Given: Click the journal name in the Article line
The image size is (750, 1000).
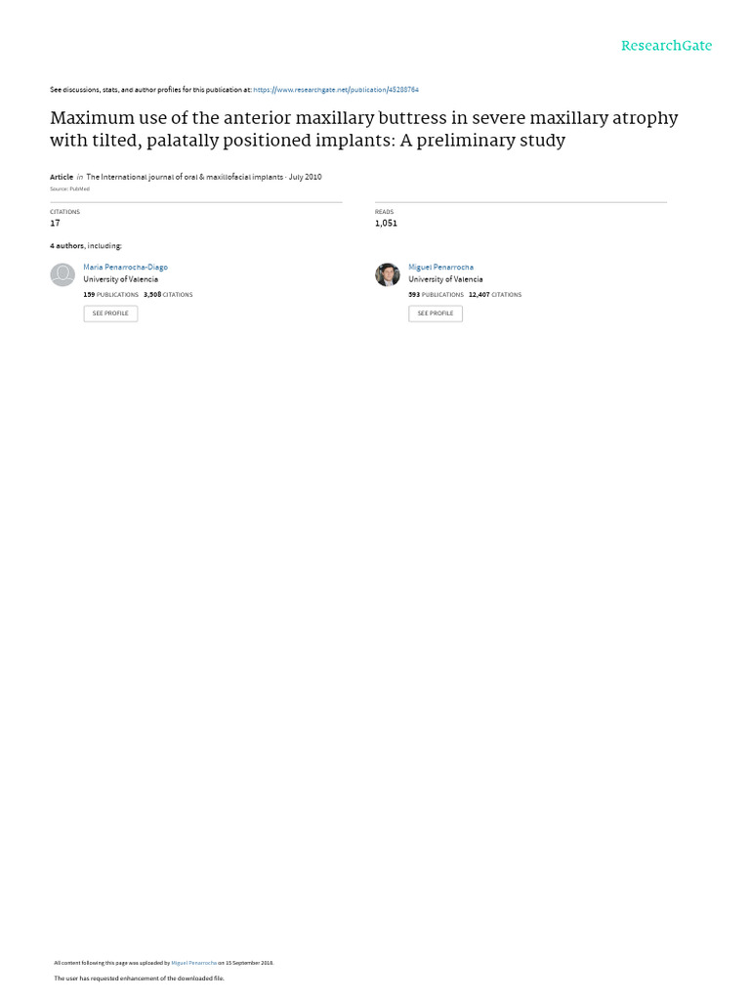Looking at the screenshot, I should 185,178.
